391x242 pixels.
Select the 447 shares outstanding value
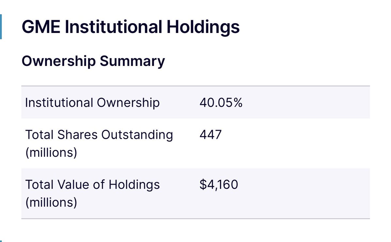pos(210,135)
